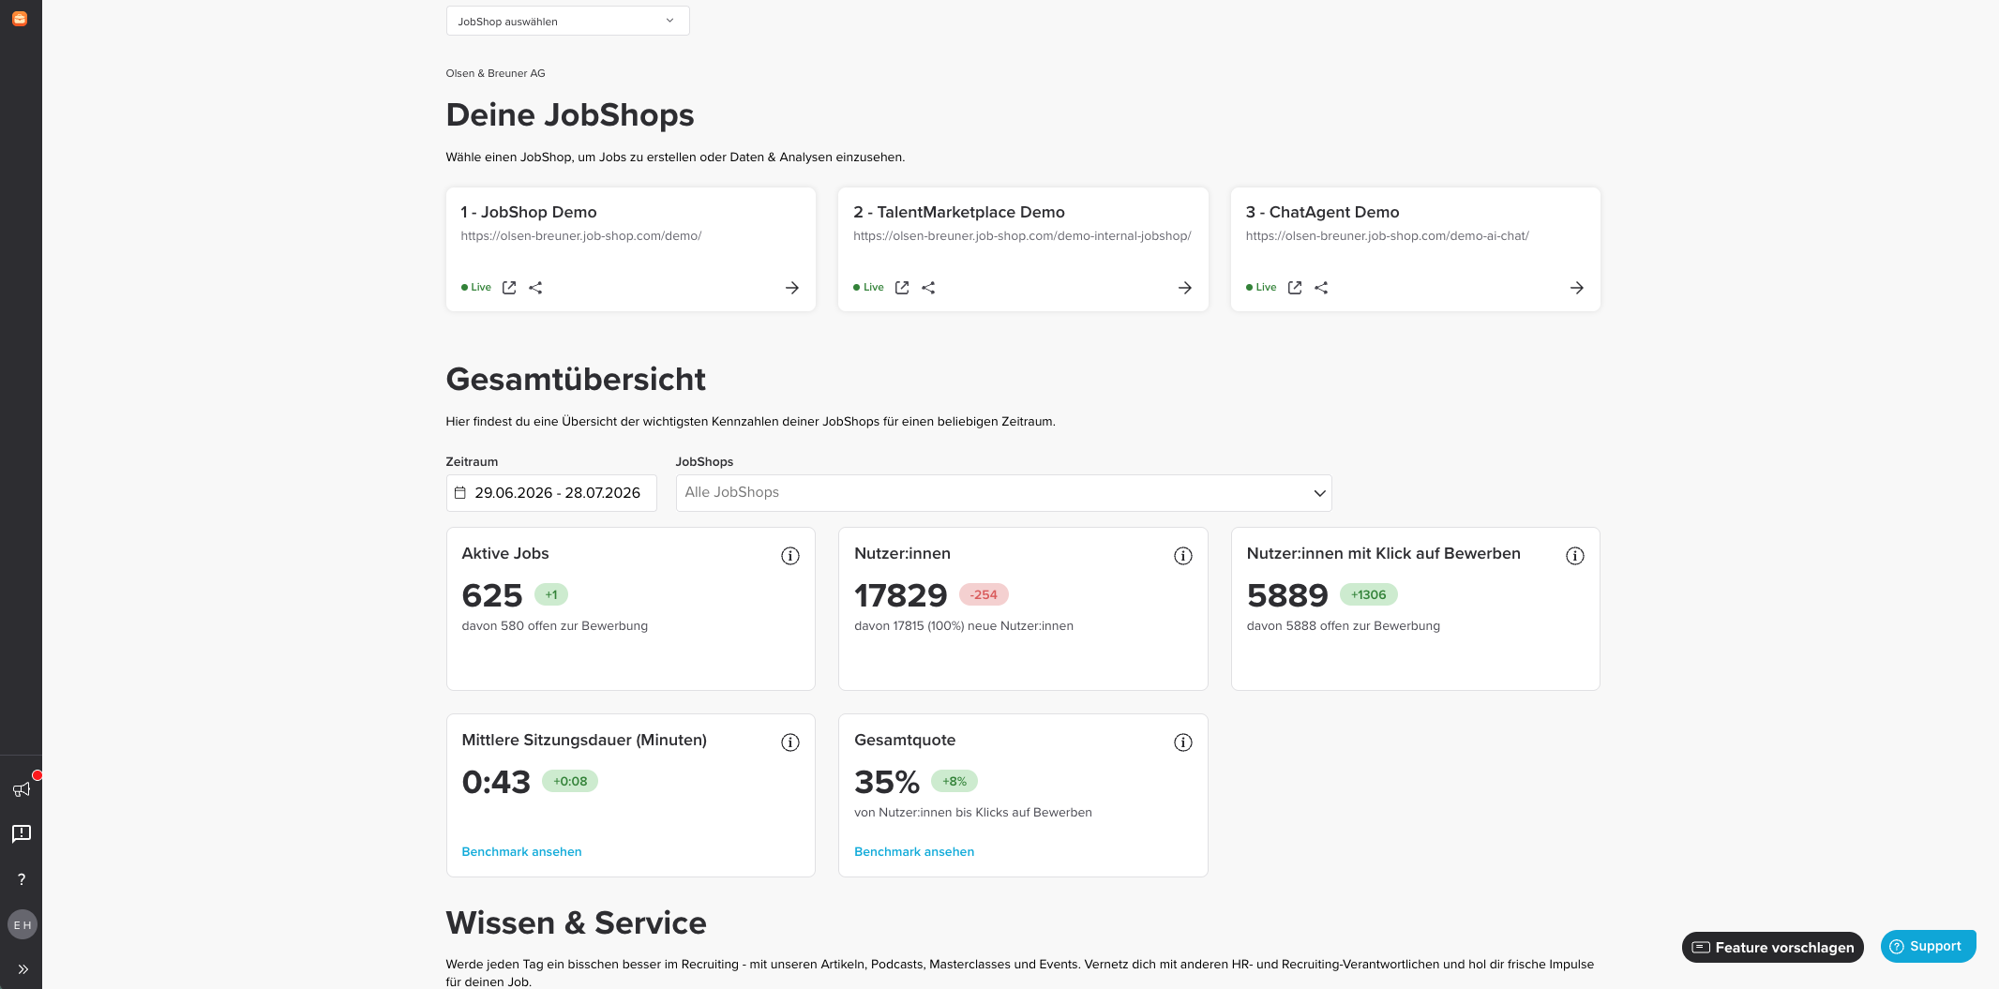This screenshot has height=989, width=1999.
Task: Open the EH user avatar menu
Action: pyautogui.click(x=23, y=924)
